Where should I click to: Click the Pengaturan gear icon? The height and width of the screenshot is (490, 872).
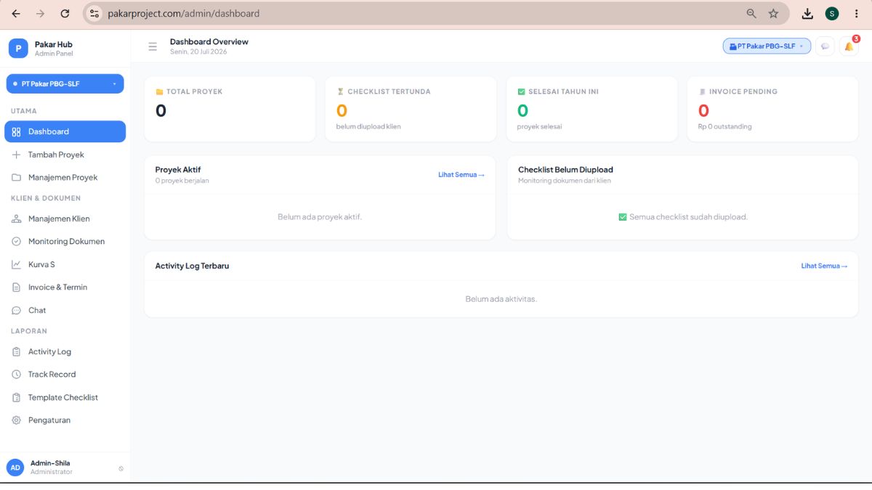(16, 420)
